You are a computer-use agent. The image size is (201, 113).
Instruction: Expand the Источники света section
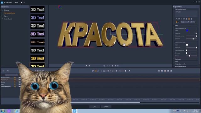pyautogui.click(x=174, y=66)
